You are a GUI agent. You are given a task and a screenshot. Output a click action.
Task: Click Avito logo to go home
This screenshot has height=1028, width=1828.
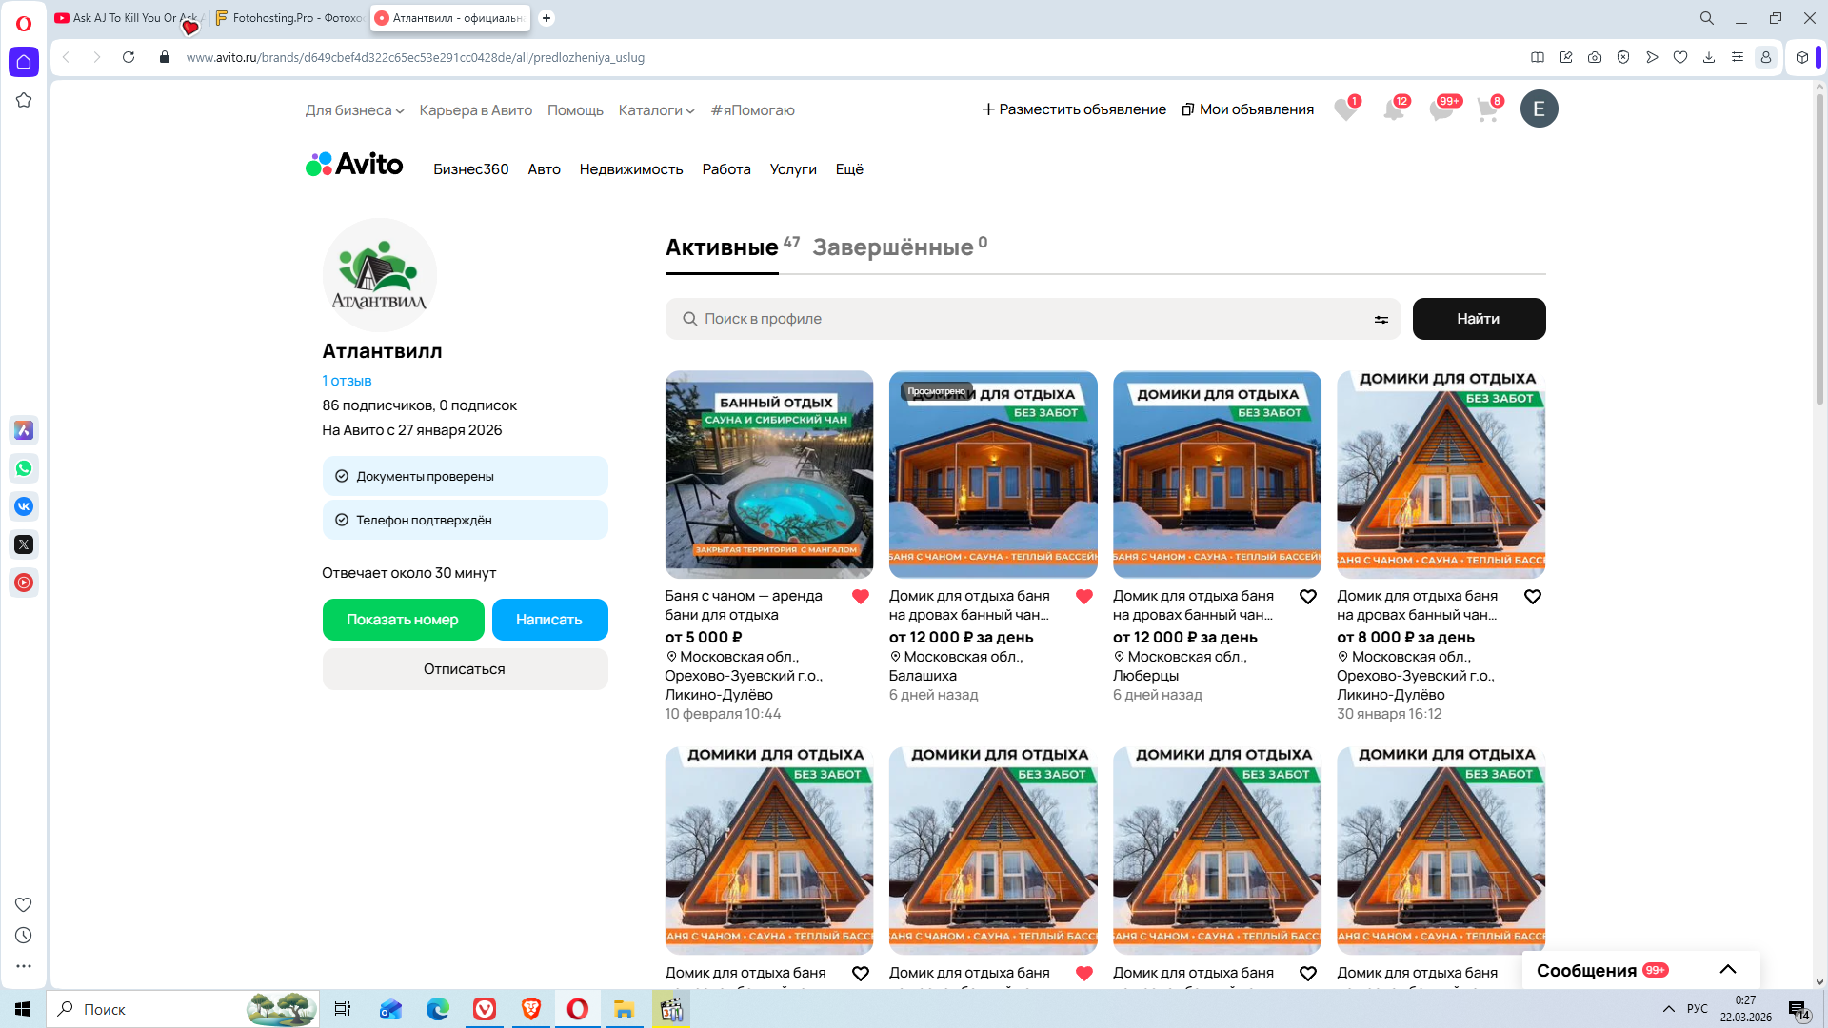tap(354, 165)
